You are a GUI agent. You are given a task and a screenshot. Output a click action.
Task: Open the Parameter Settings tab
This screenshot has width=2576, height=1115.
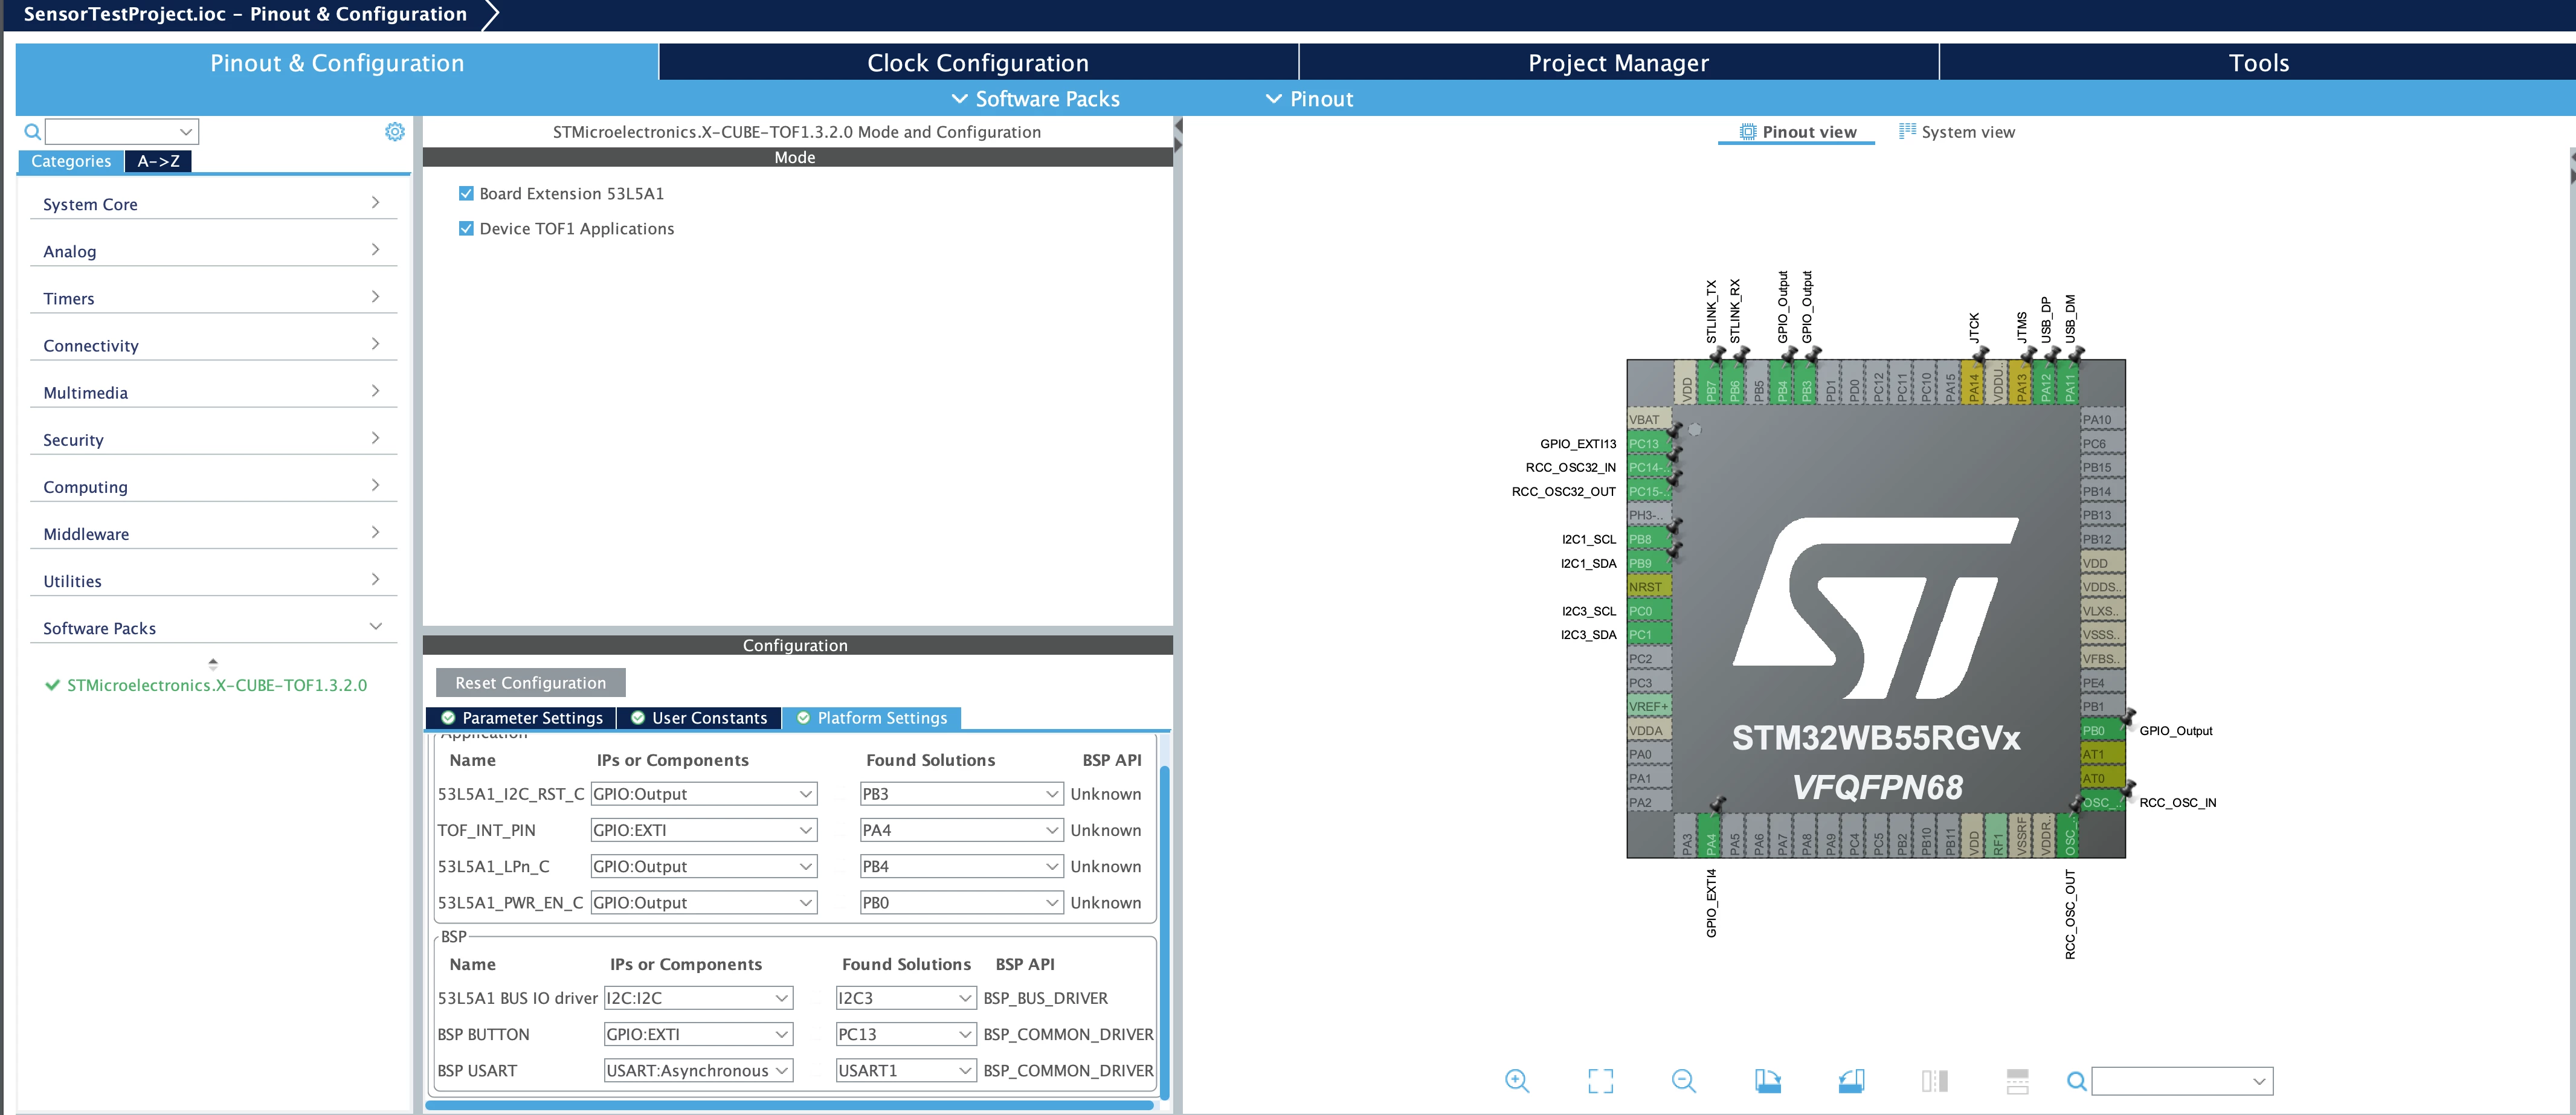[x=521, y=717]
